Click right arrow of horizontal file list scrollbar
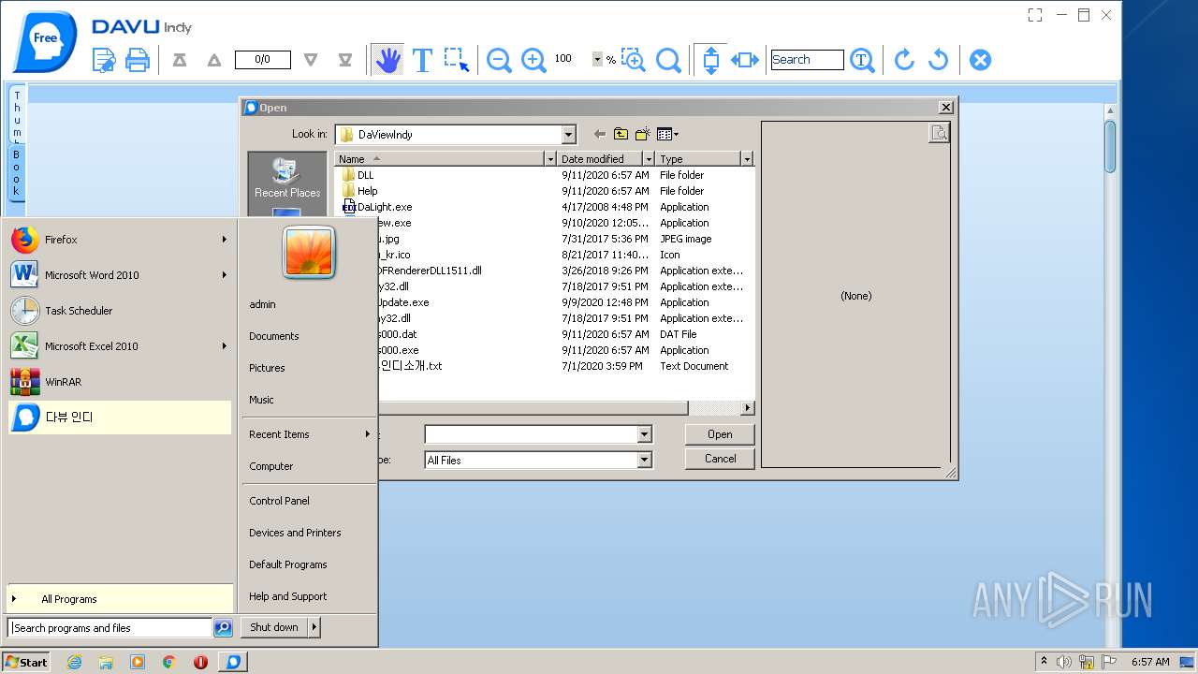 [x=747, y=408]
